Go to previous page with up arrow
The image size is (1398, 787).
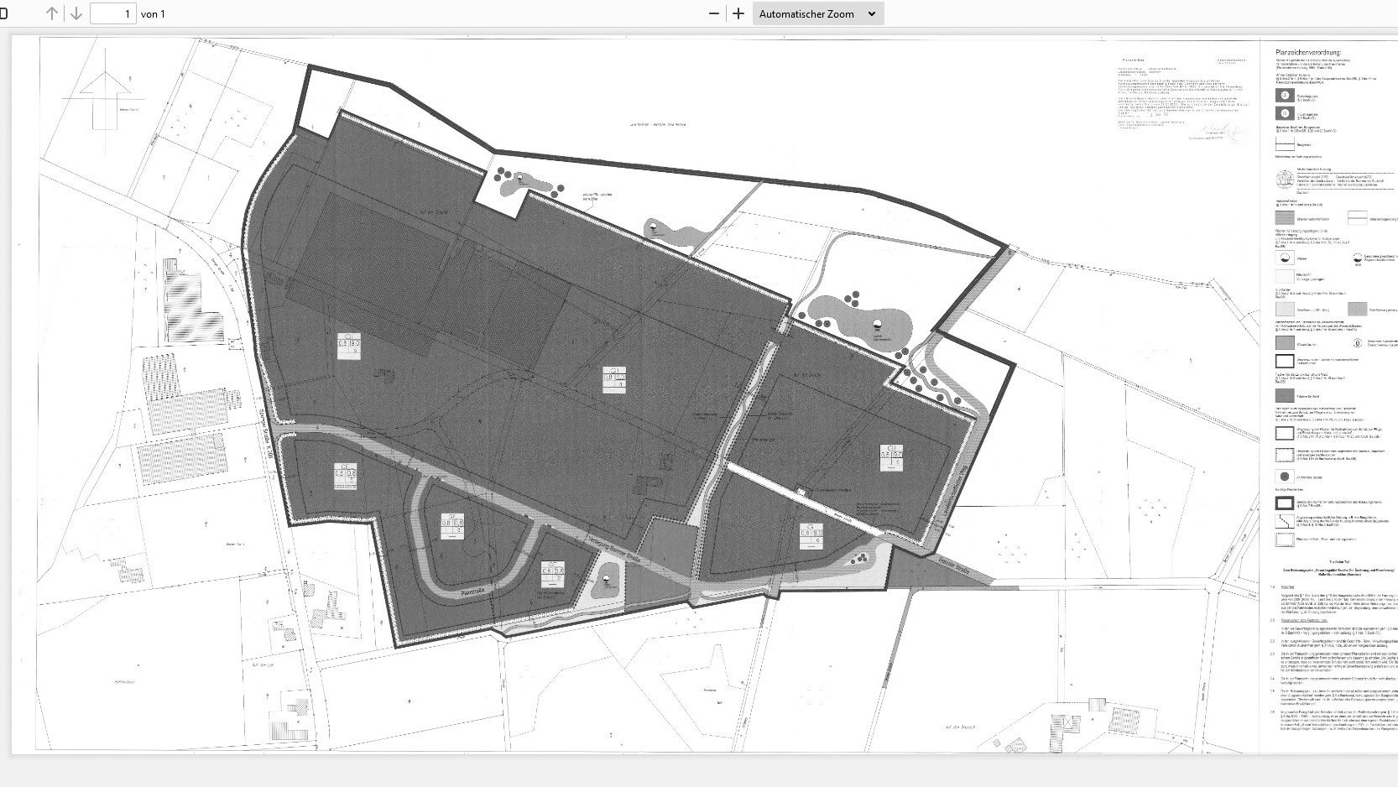point(52,13)
